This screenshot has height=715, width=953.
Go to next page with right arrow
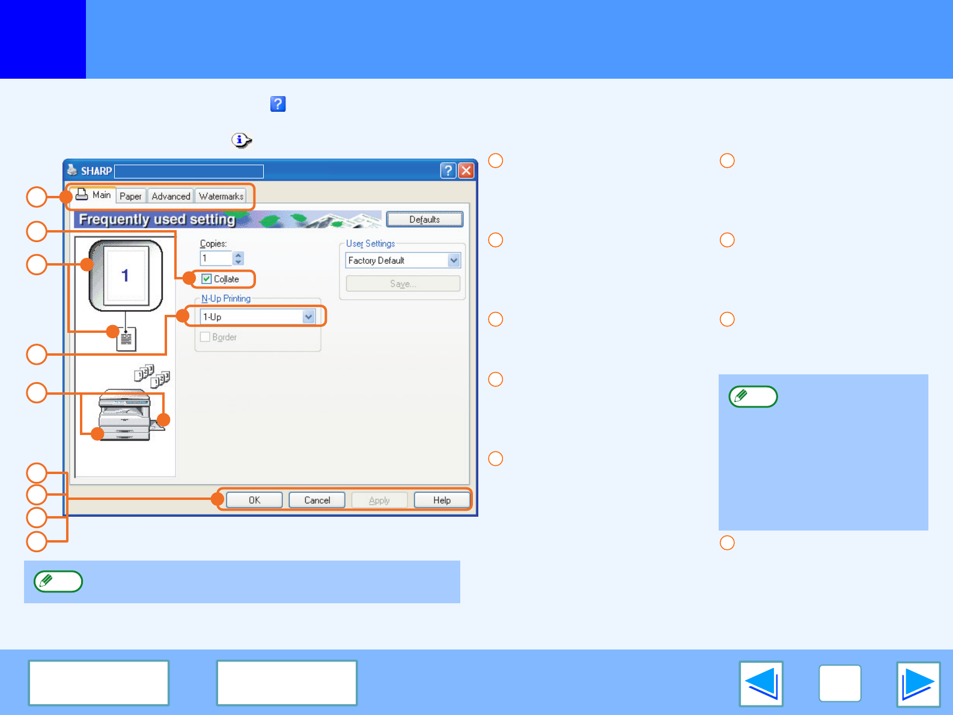[x=918, y=684]
